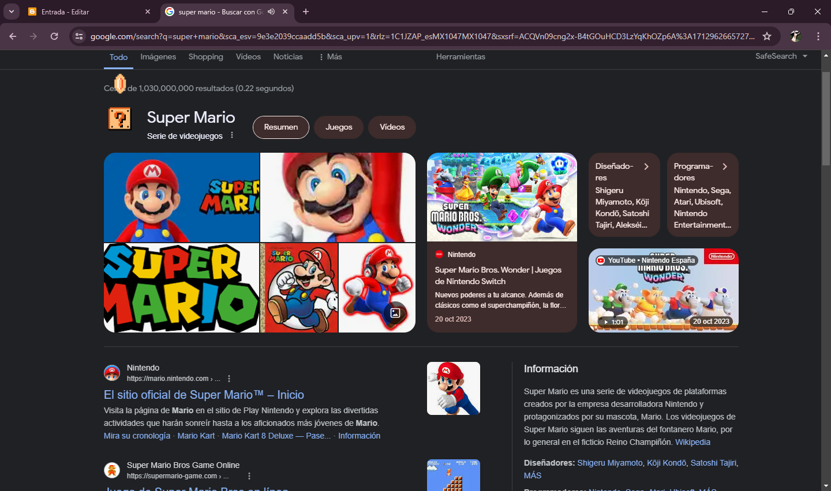Screen dimensions: 831x491
Task: Open Super Mario Bros. Wonder Nintendo card
Action: (x=502, y=243)
